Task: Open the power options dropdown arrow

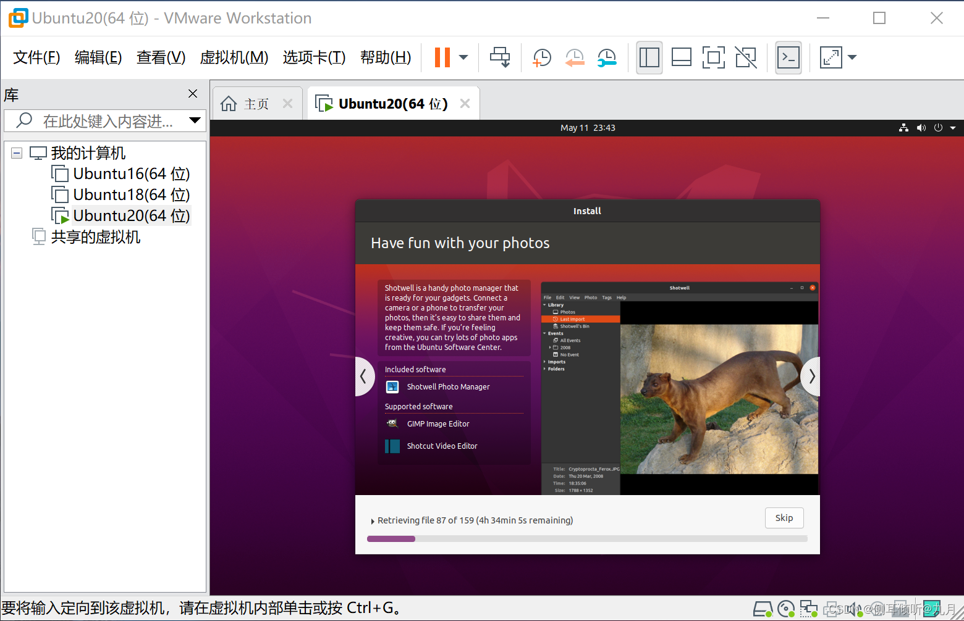Action: 463,57
